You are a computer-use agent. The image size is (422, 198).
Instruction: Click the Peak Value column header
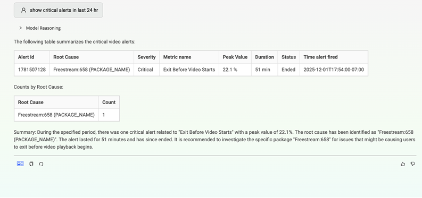click(235, 57)
